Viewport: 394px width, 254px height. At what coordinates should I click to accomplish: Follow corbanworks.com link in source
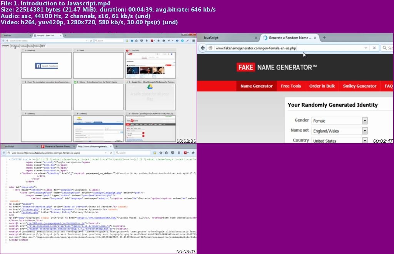point(97,217)
